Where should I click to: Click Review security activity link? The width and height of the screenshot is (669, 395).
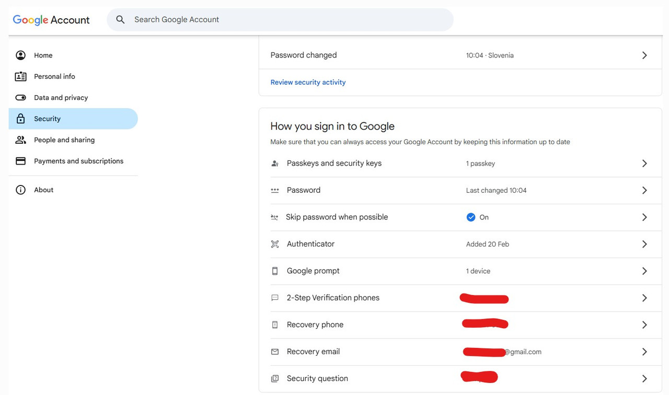[x=308, y=83]
